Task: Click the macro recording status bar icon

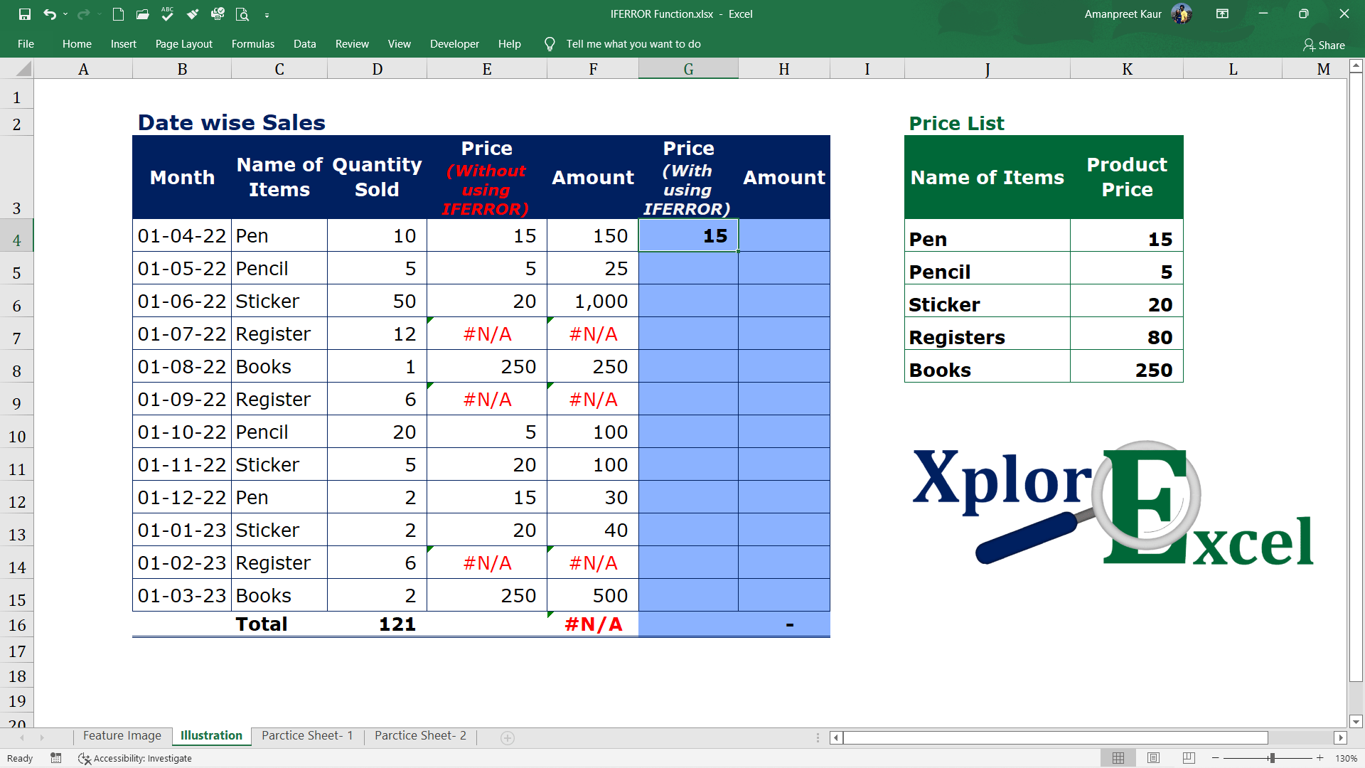Action: (56, 758)
